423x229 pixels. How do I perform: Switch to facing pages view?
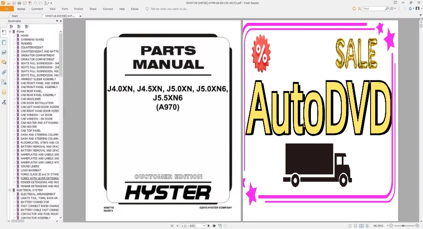[361, 226]
